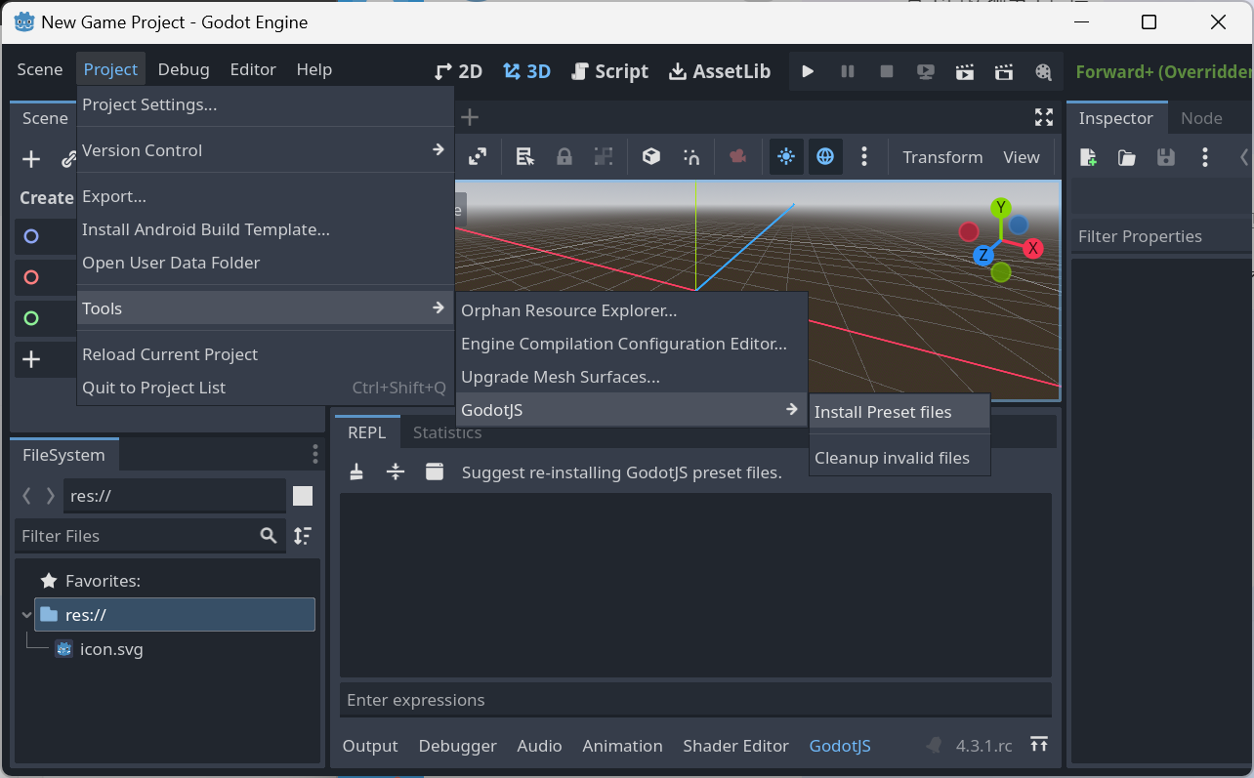This screenshot has width=1254, height=778.
Task: Copy version 4.3.1.rc in the status bar
Action: tap(983, 746)
